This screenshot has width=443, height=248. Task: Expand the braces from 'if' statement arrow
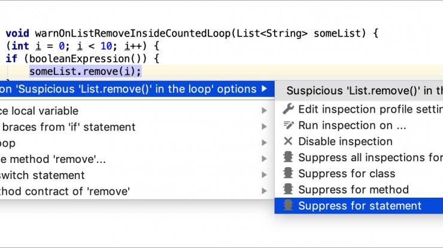coord(264,126)
